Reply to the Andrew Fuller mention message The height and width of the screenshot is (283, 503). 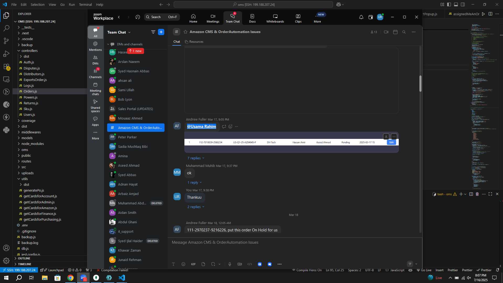[224, 127]
